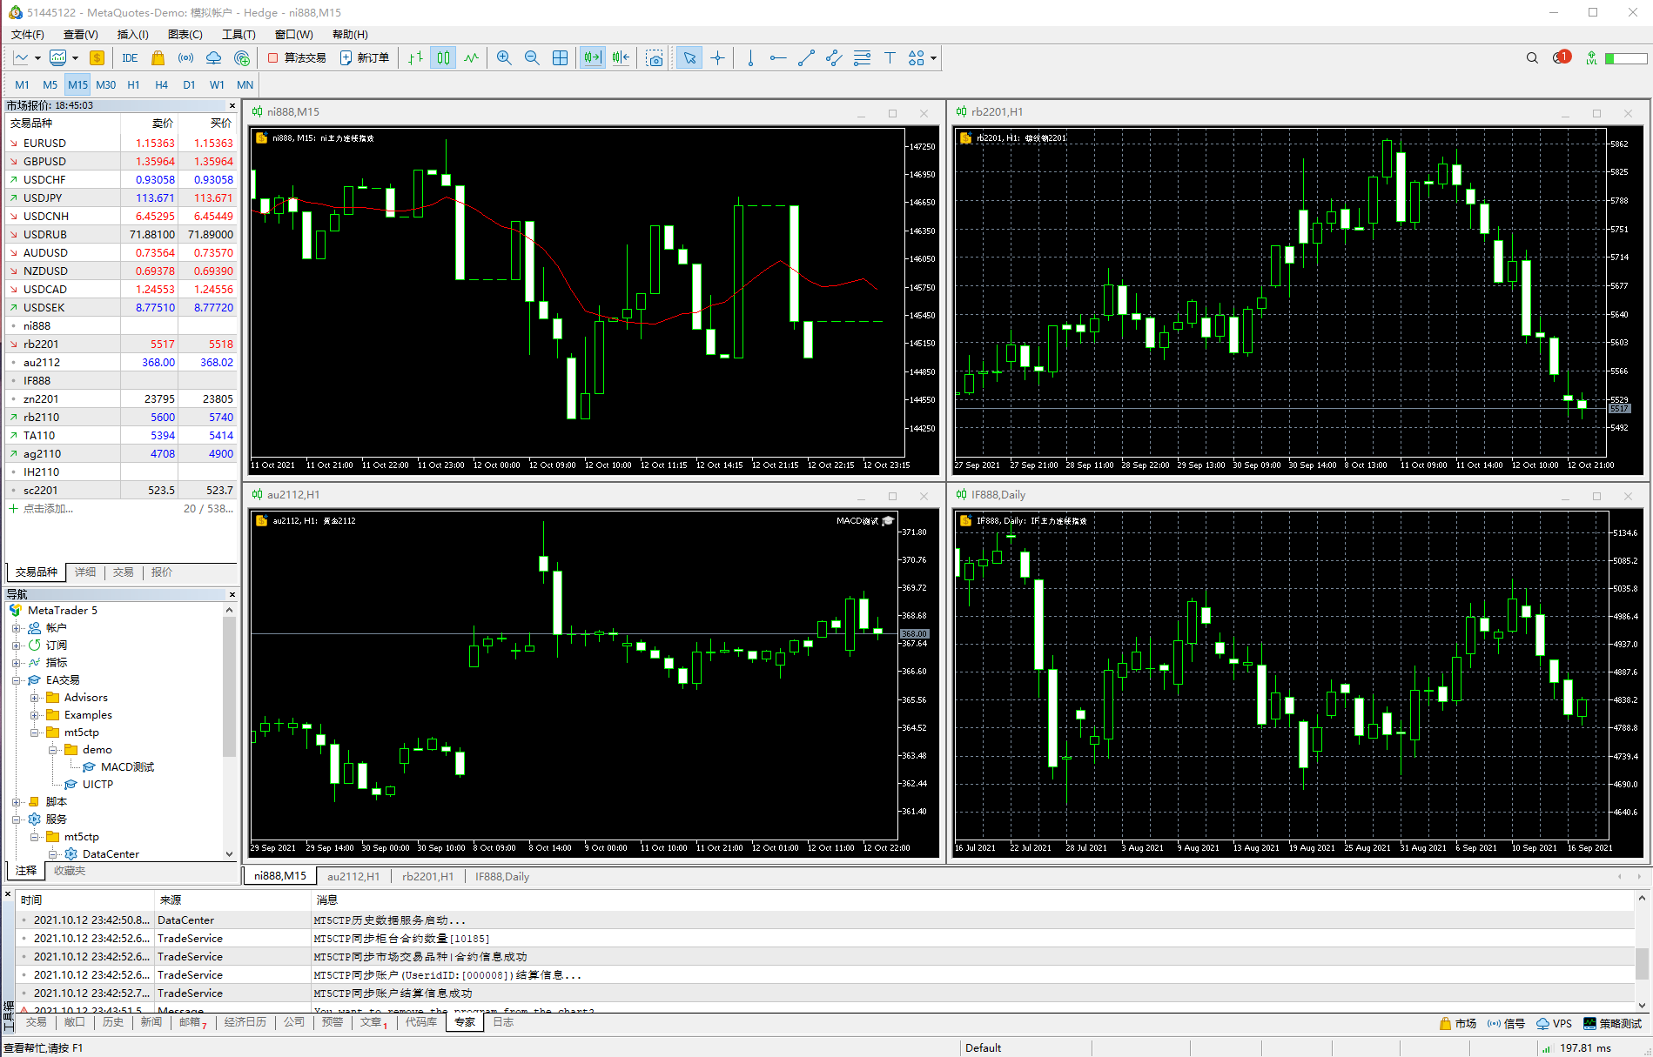Select the line chart display icon

click(470, 57)
